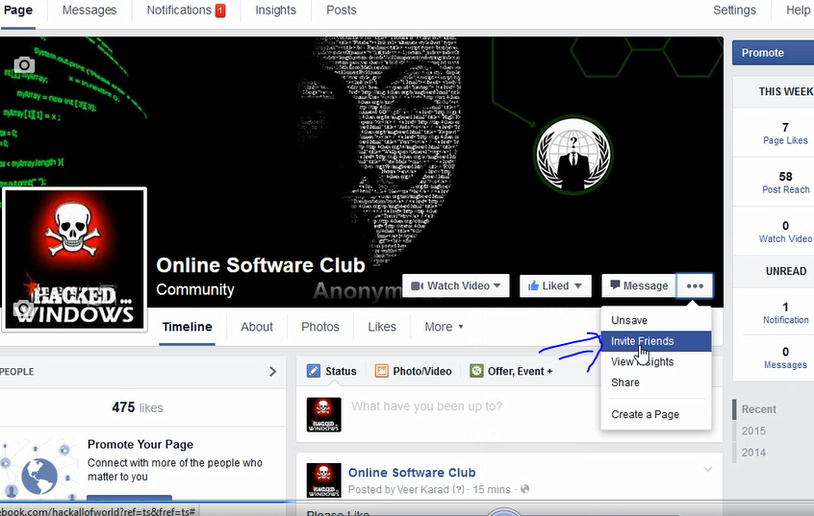Screen dimensions: 814x516
Task: Jump to 2014 in timeline navigator
Action: [x=753, y=453]
